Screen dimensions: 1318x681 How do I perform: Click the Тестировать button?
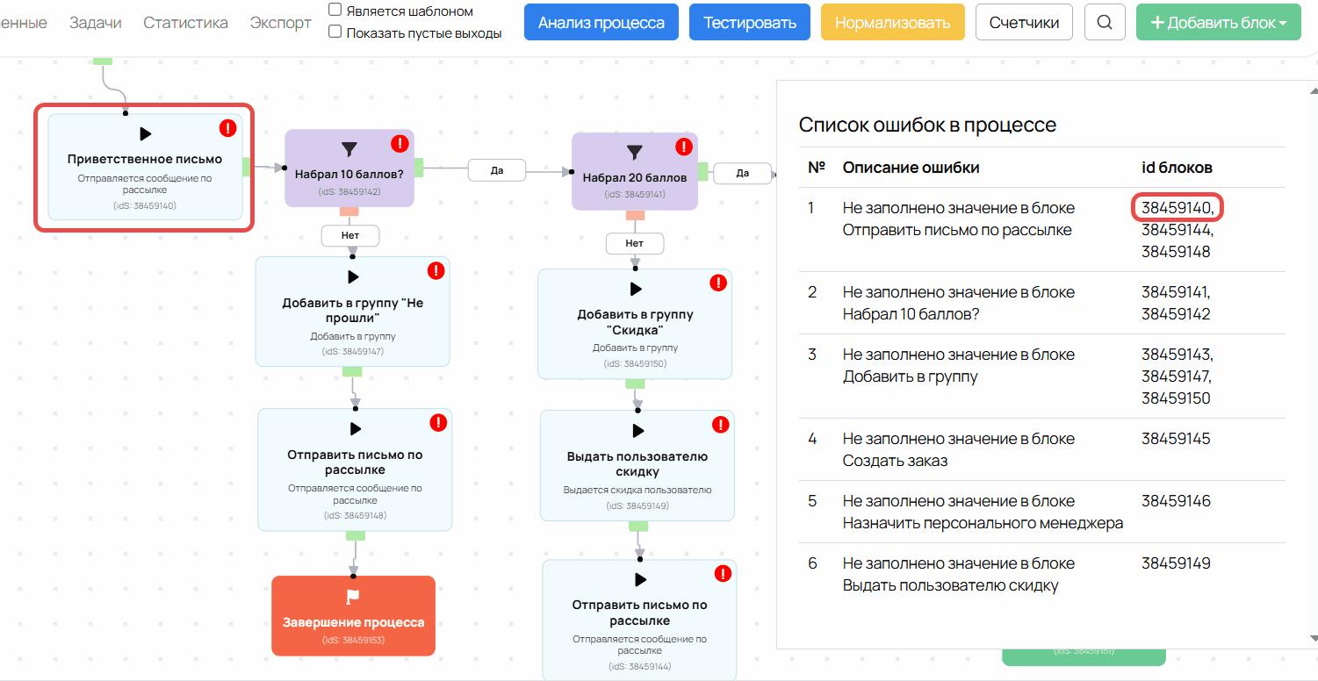[x=749, y=22]
